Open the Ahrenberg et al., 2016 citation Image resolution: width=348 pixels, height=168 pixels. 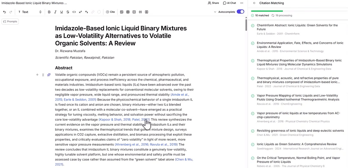[132, 145]
